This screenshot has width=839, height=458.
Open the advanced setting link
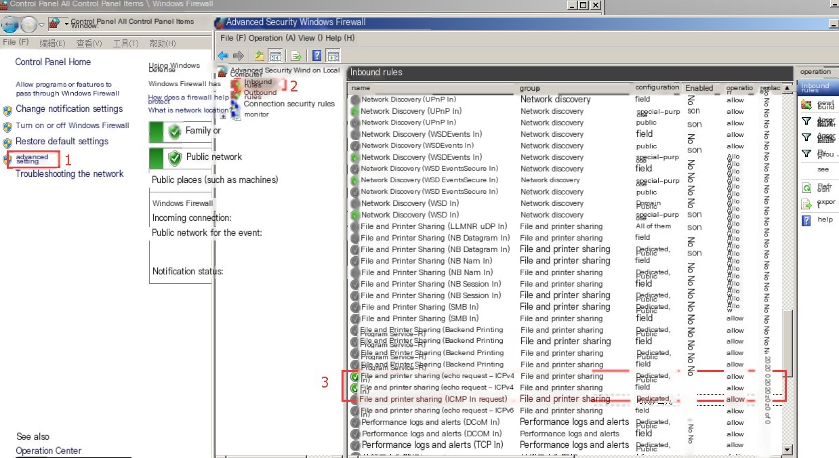pos(32,159)
